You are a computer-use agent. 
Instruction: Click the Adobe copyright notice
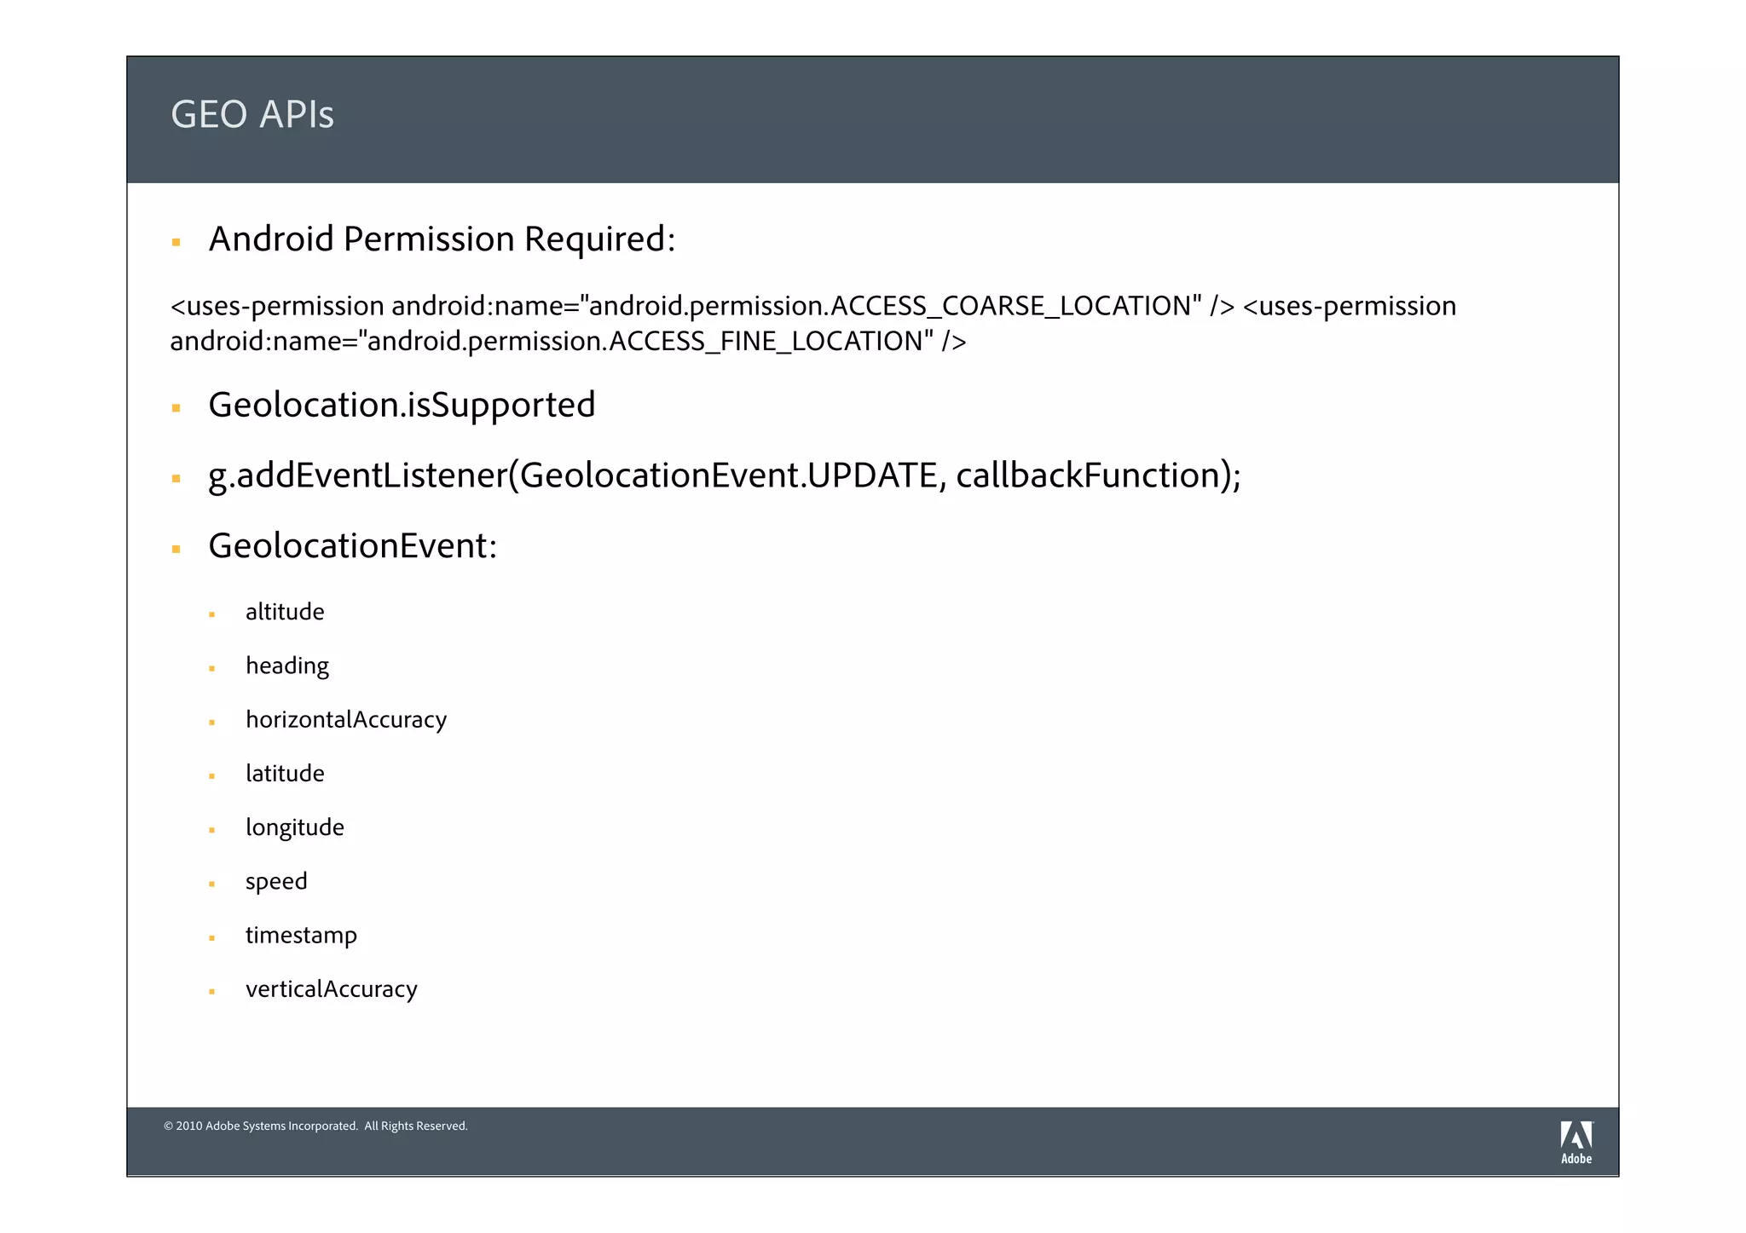tap(315, 1126)
